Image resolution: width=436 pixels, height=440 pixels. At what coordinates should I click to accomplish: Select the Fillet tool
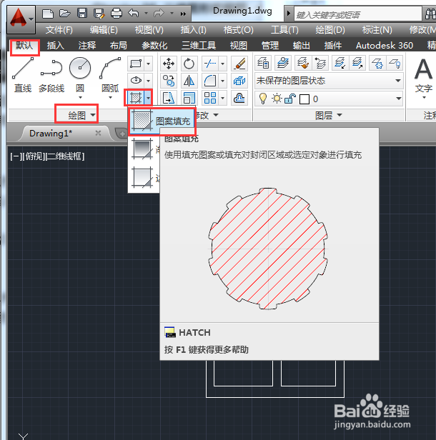210,81
